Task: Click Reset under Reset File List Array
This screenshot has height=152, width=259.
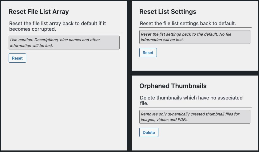Action: (x=17, y=58)
